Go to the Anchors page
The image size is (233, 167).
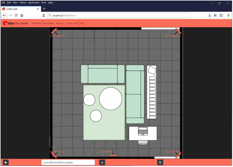[60, 23]
